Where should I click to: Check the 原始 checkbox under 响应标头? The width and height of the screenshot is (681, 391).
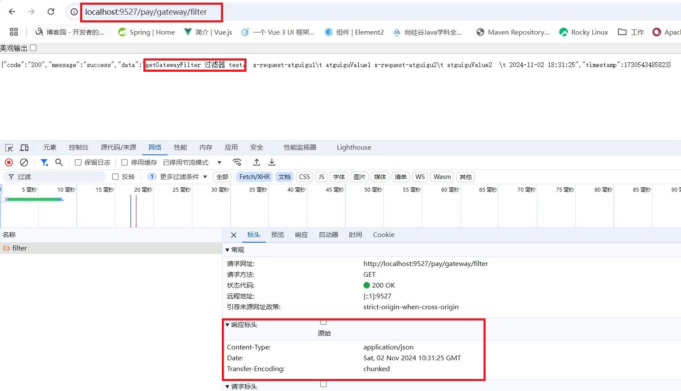click(324, 322)
